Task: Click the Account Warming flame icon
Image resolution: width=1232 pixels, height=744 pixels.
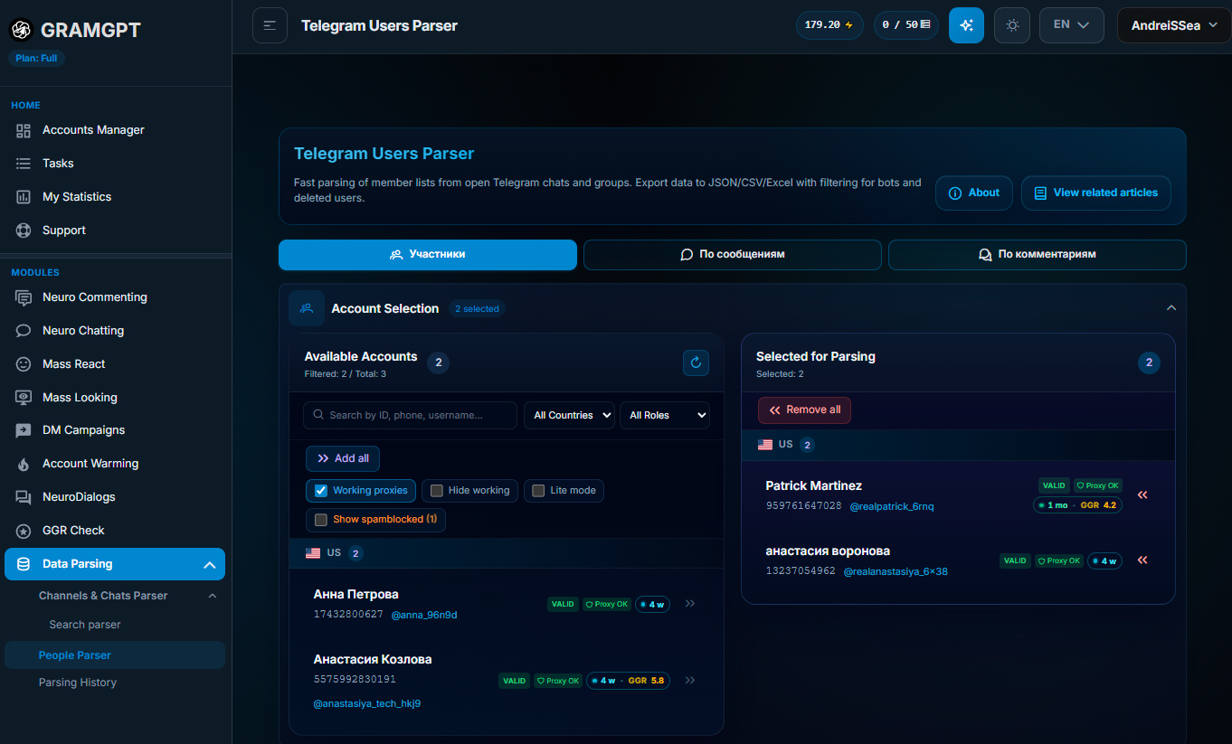Action: [24, 465]
